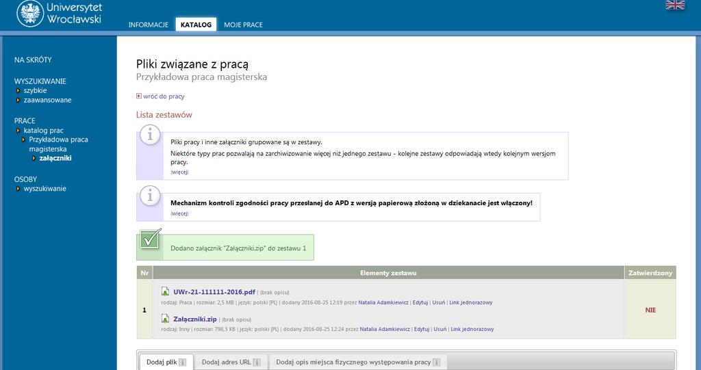Image resolution: width=701 pixels, height=370 pixels.
Task: Switch to the Dodaj adres URL tab
Action: point(231,362)
